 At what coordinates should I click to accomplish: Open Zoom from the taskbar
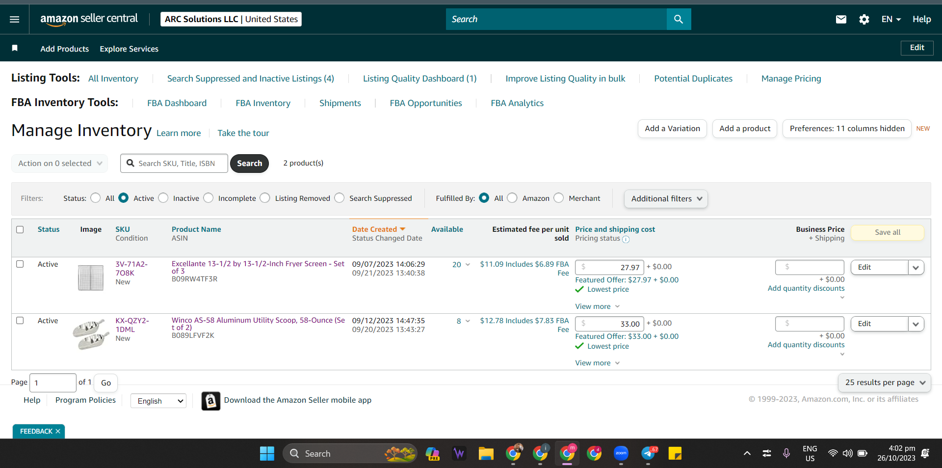[621, 453]
